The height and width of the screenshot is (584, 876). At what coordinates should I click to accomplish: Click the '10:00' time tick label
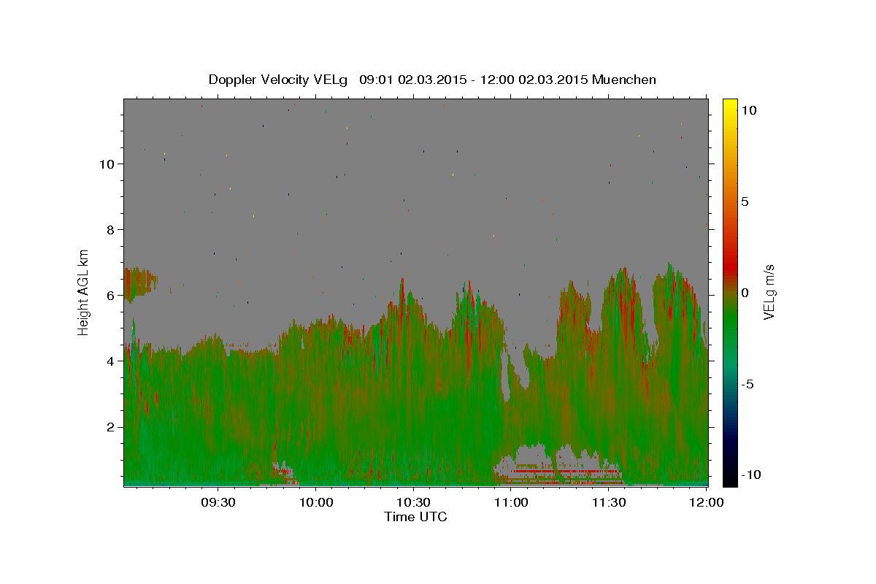click(316, 502)
